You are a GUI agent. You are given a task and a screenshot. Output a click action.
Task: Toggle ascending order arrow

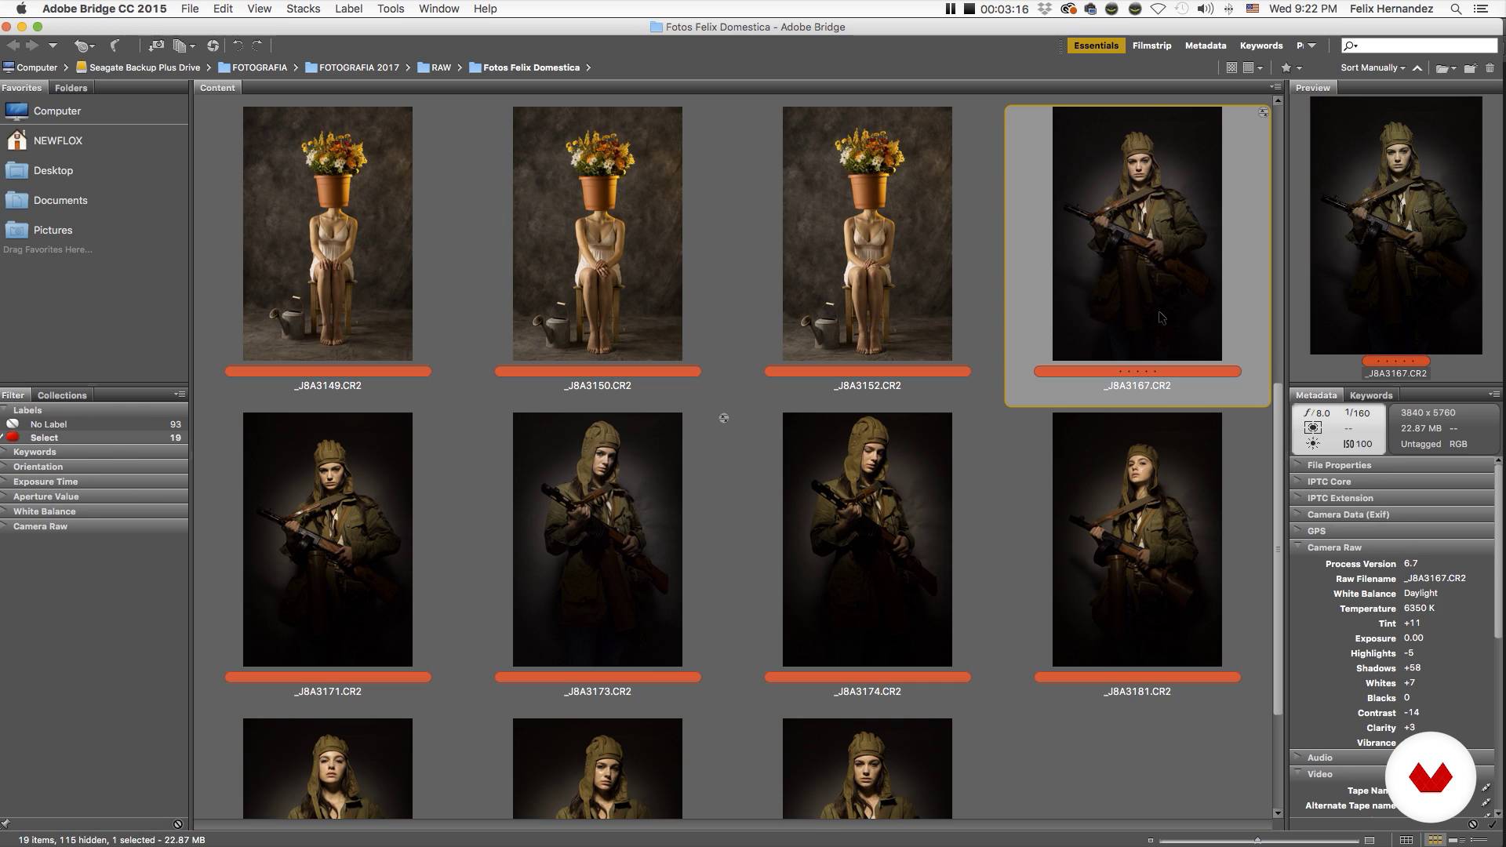[1417, 67]
